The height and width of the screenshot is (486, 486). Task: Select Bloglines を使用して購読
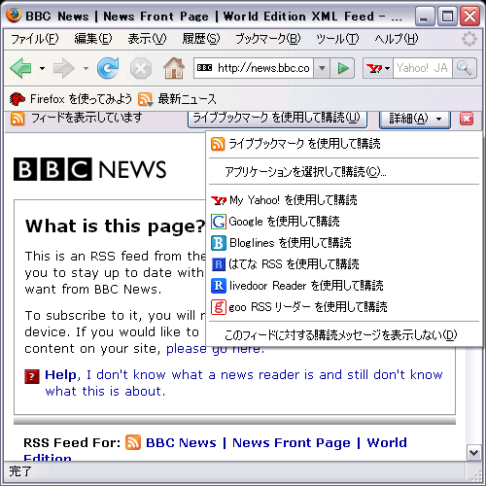click(x=344, y=243)
